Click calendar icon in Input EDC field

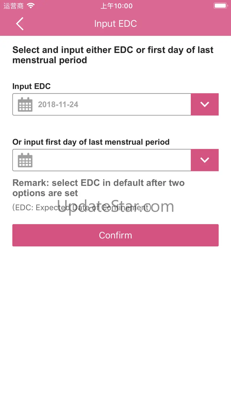[25, 104]
